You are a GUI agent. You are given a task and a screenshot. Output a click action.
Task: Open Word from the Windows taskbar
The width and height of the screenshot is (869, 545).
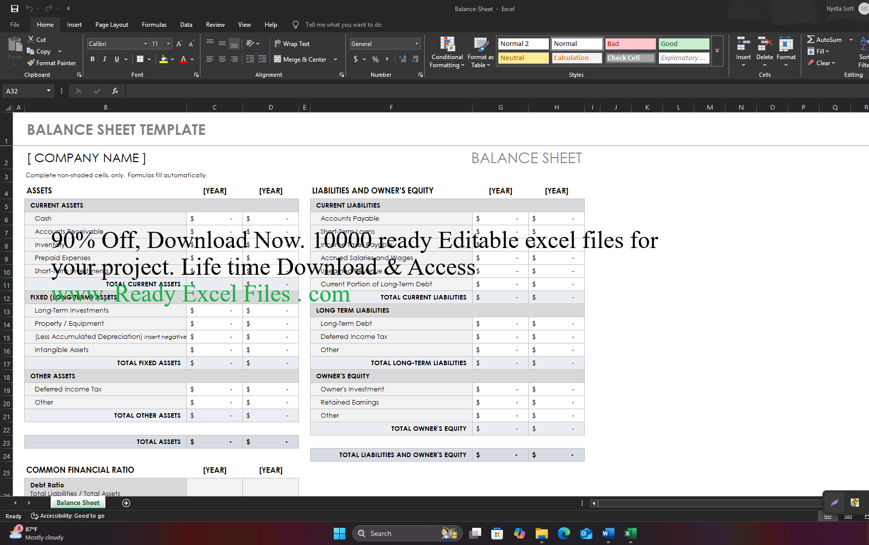tap(608, 533)
